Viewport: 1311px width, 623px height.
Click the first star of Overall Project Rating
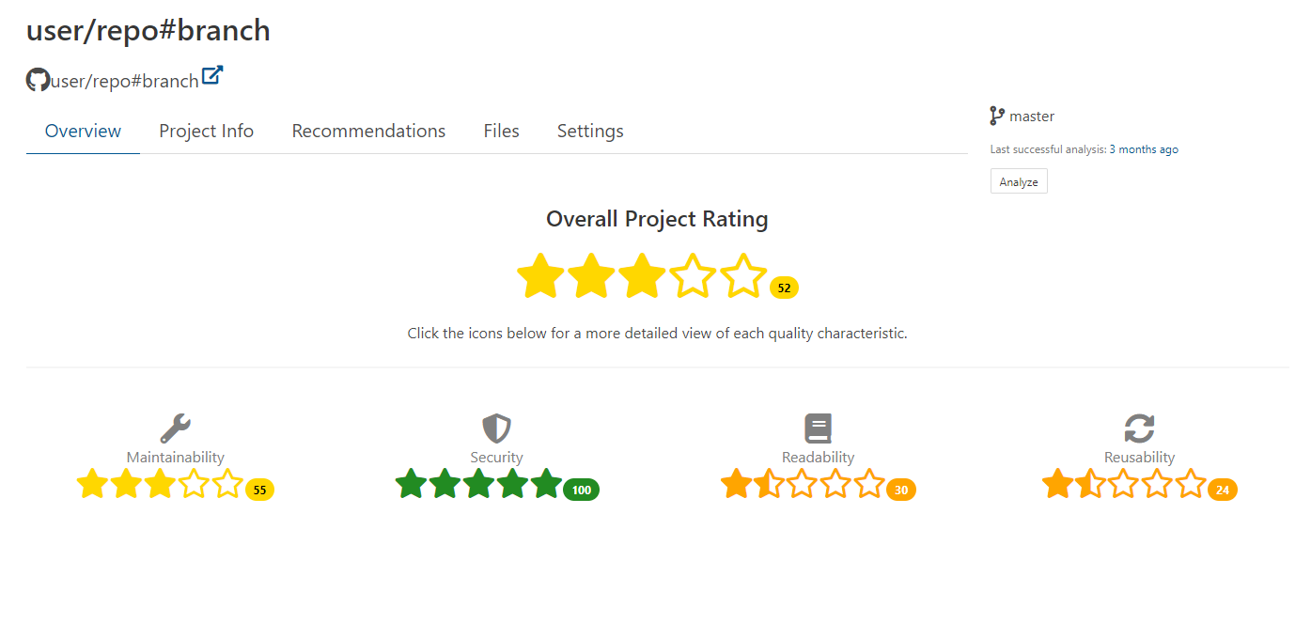tap(540, 276)
